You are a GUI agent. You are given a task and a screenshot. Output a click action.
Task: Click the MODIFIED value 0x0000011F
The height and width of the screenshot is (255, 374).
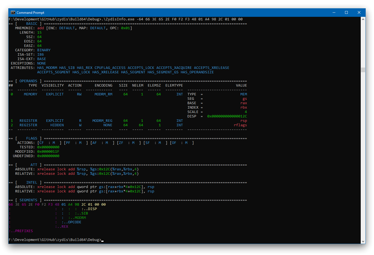click(48, 152)
